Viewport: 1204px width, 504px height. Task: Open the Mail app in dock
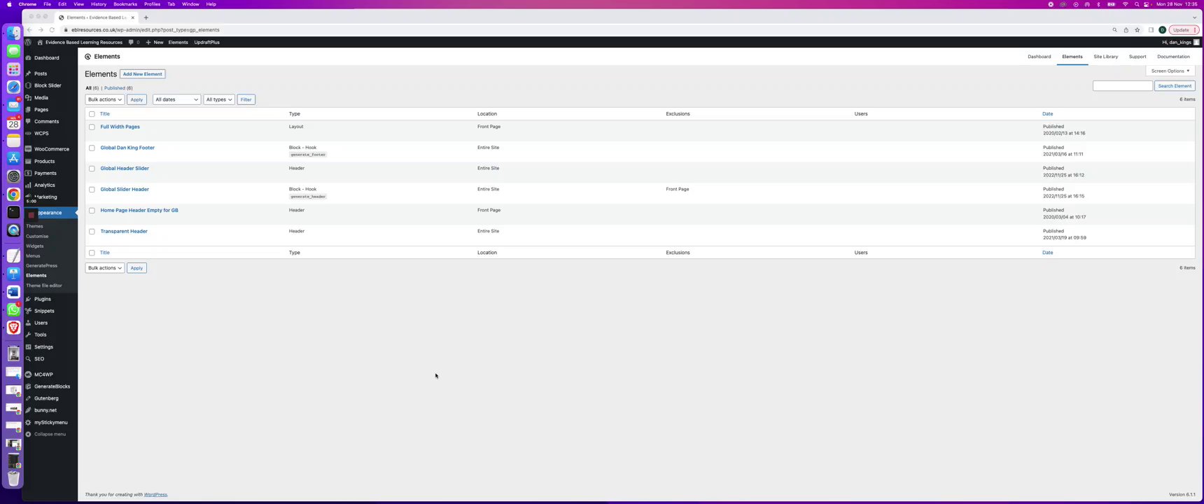[x=13, y=105]
